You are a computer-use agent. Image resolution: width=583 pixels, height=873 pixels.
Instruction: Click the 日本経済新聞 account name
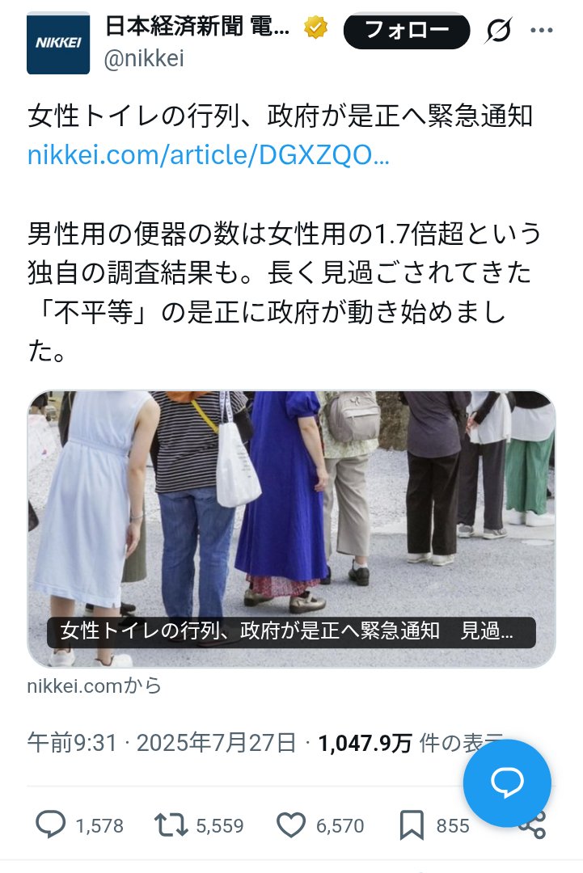tap(197, 26)
